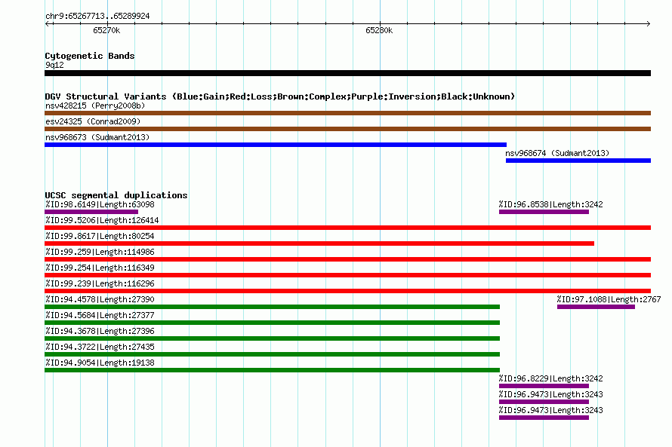Select the brown bar for nsv428215
The width and height of the screenshot is (672, 447).
[347, 113]
